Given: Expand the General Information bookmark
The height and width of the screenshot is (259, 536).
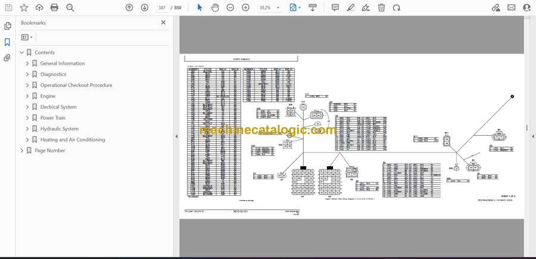Looking at the screenshot, I should coord(27,64).
